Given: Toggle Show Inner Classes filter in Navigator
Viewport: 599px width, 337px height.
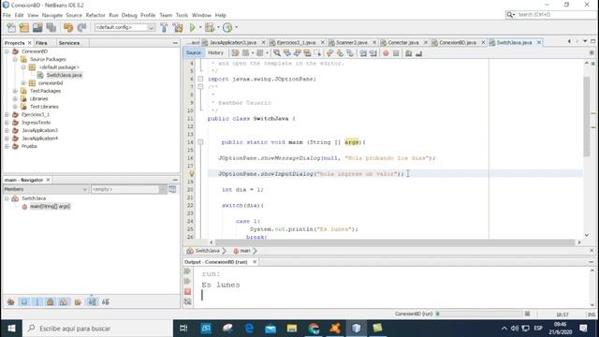Looking at the screenshot, I should [64, 302].
